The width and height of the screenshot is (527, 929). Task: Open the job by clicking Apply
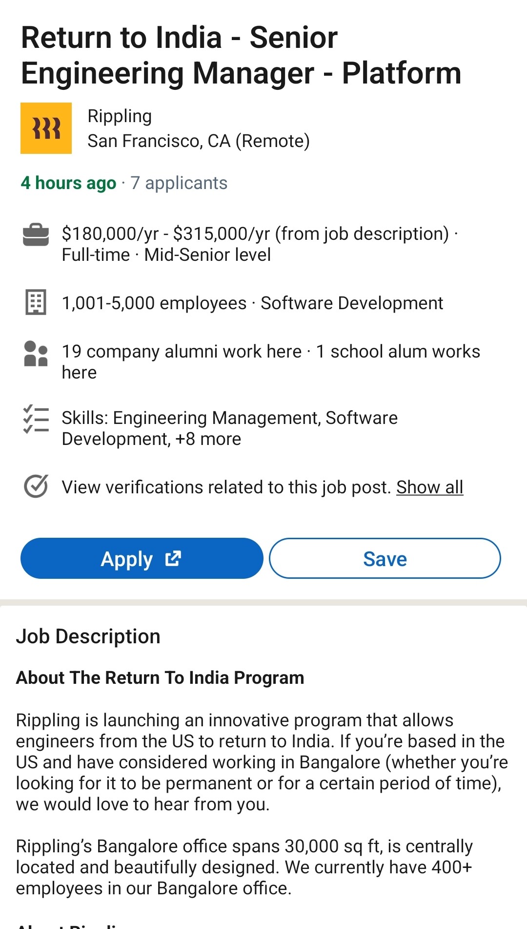[142, 558]
